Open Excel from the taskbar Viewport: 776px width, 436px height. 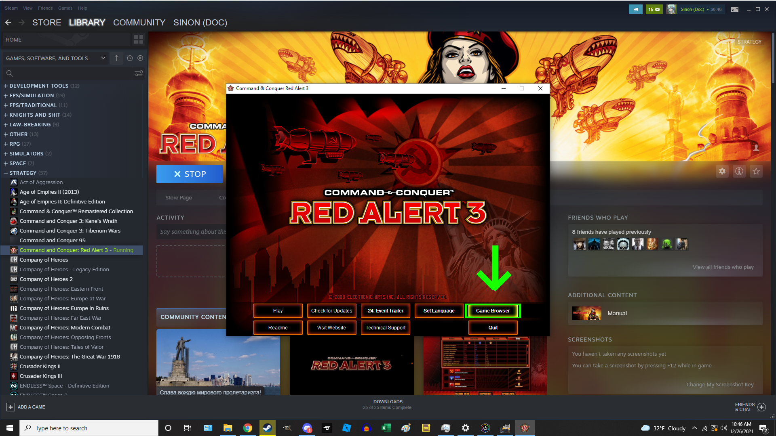386,428
